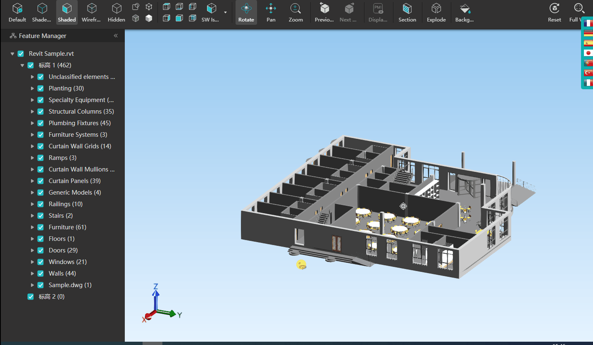593x345 pixels.
Task: Uncheck the Furniture (61) checkbox
Action: point(40,227)
